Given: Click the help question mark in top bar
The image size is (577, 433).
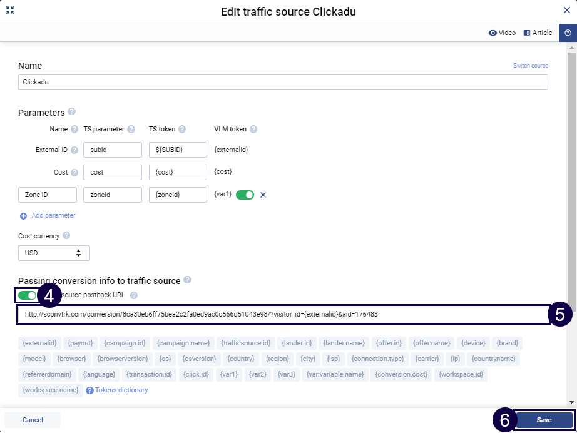Looking at the screenshot, I should [x=568, y=33].
